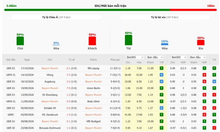The width and height of the screenshot is (220, 132).
Task: Click Bayern Munich link in Viking match row
Action: coord(93,75)
